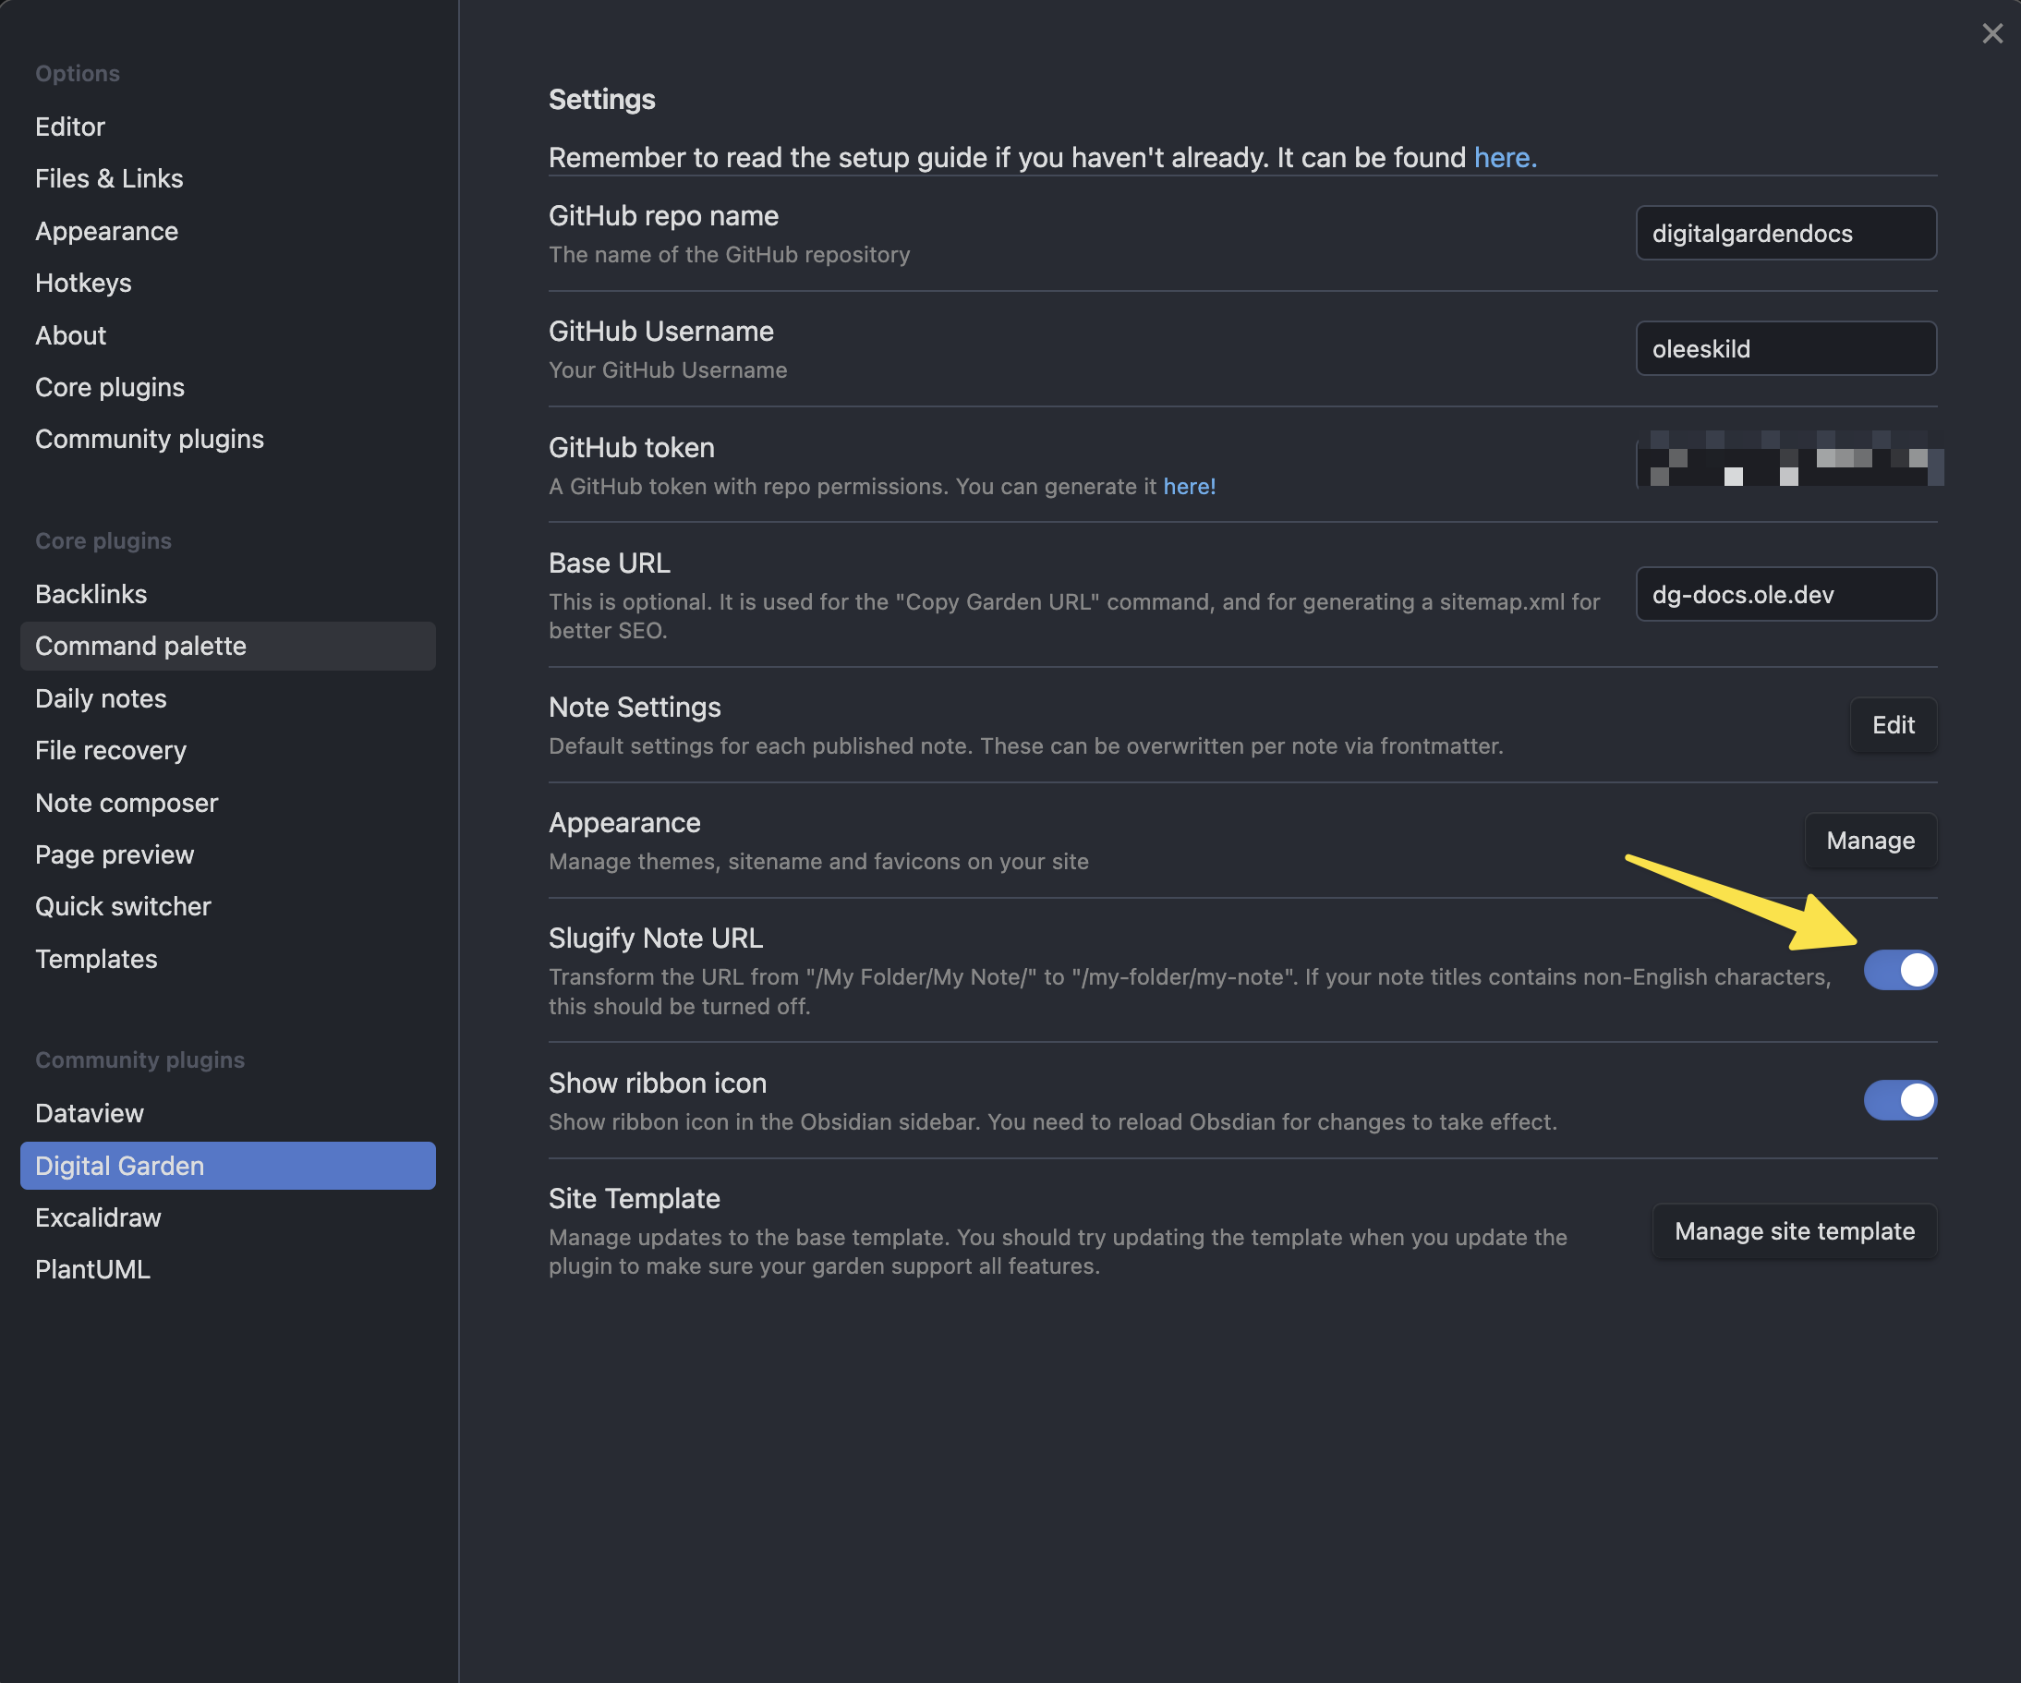
Task: Generate a GitHub token using the here link
Action: pyautogui.click(x=1188, y=486)
